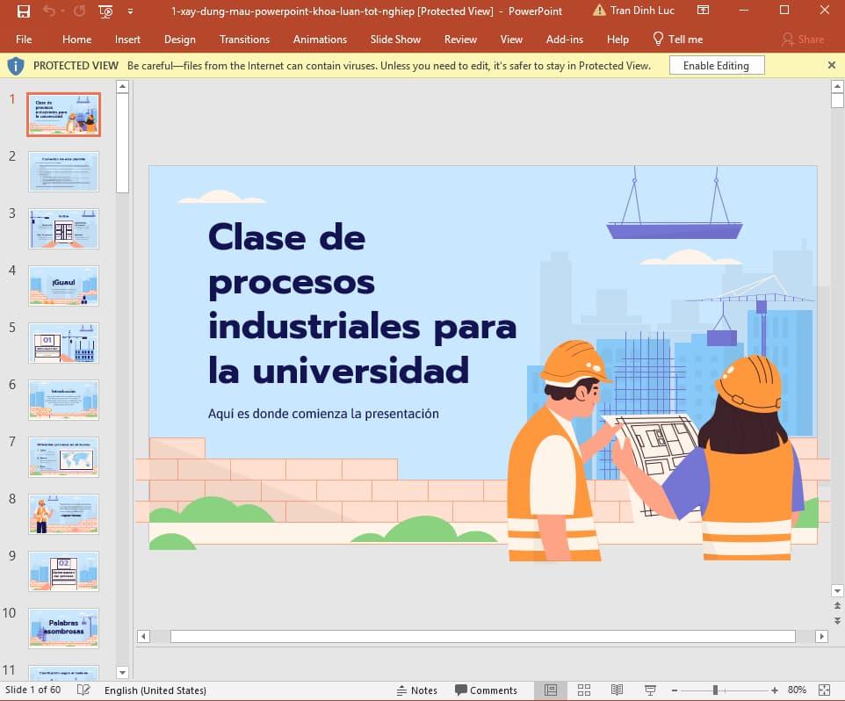This screenshot has width=845, height=701.
Task: Switch to the Design ribbon tab
Action: [179, 40]
